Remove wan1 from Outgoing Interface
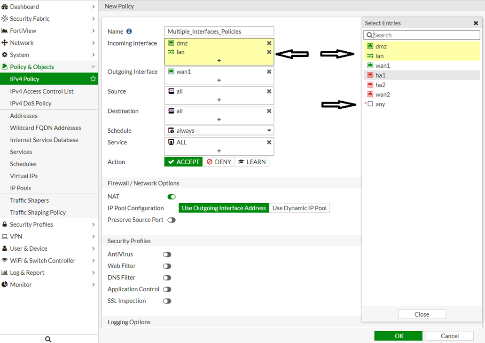 pos(269,72)
